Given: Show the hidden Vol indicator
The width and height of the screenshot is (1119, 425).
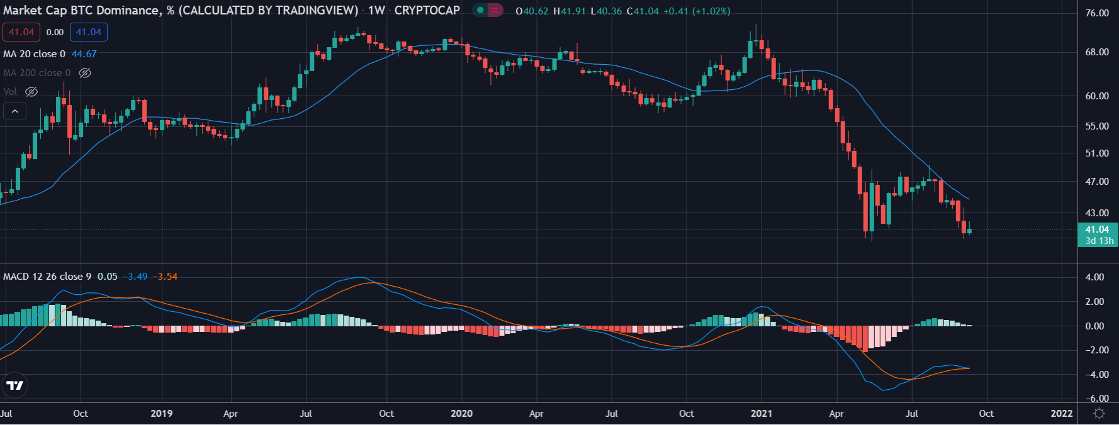Looking at the screenshot, I should [31, 92].
